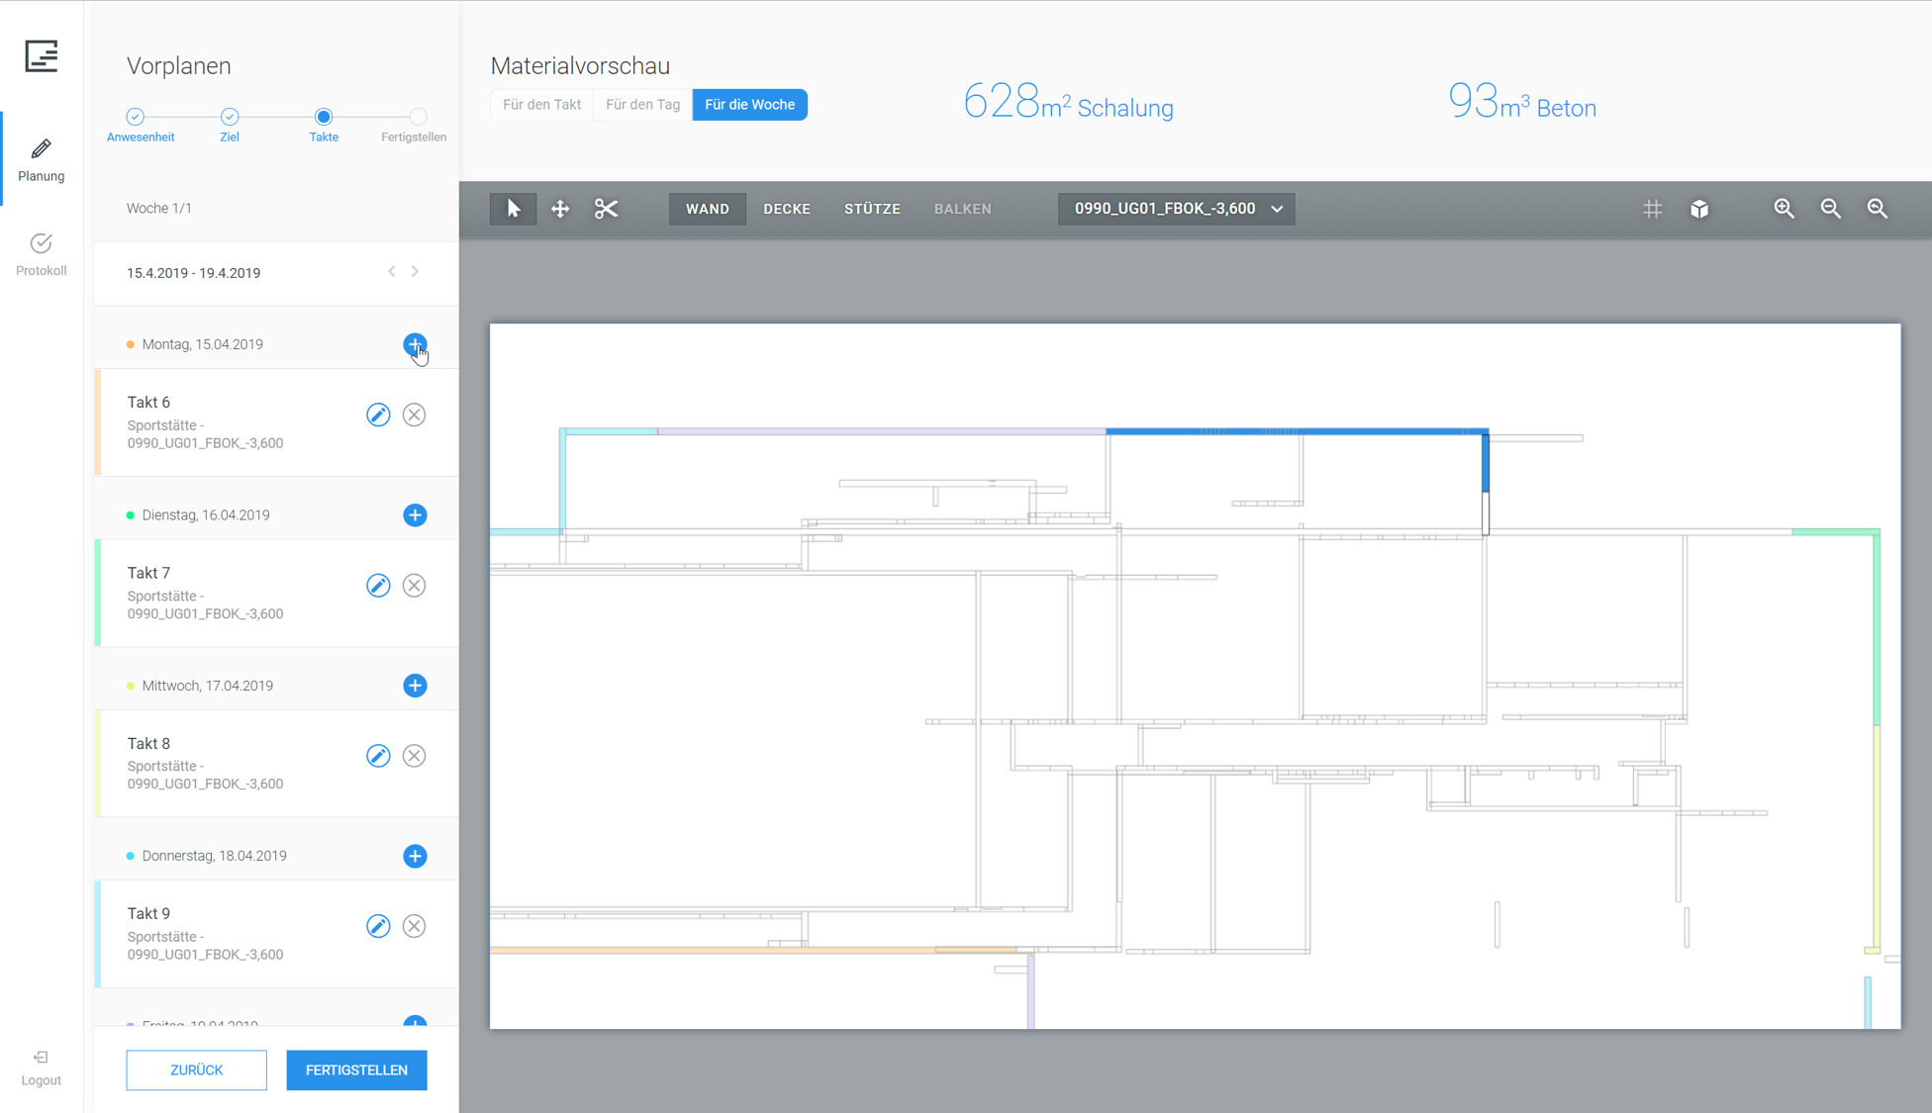The width and height of the screenshot is (1932, 1113).
Task: Edit Takt 7 with pencil icon
Action: click(378, 586)
